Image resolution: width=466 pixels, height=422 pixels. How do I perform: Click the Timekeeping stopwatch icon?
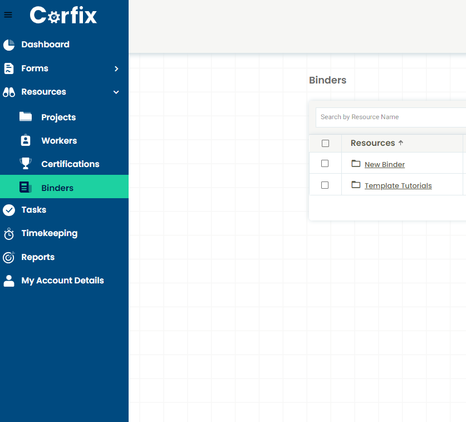click(x=9, y=234)
